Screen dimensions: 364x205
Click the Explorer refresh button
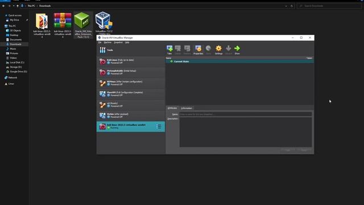coord(292,6)
